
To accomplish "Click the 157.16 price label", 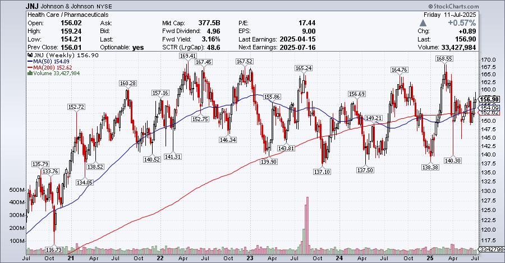I will (x=160, y=93).
